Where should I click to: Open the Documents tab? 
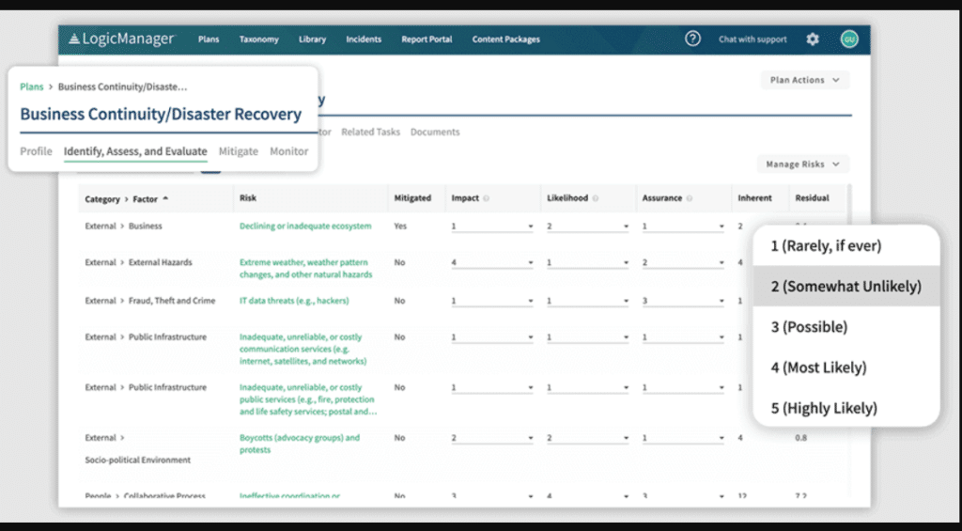[435, 132]
